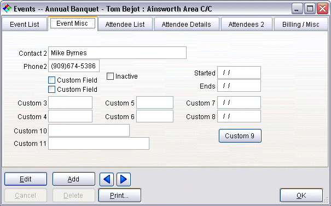Check the second Custom Field checkbox
331x206 pixels.
tap(52, 90)
